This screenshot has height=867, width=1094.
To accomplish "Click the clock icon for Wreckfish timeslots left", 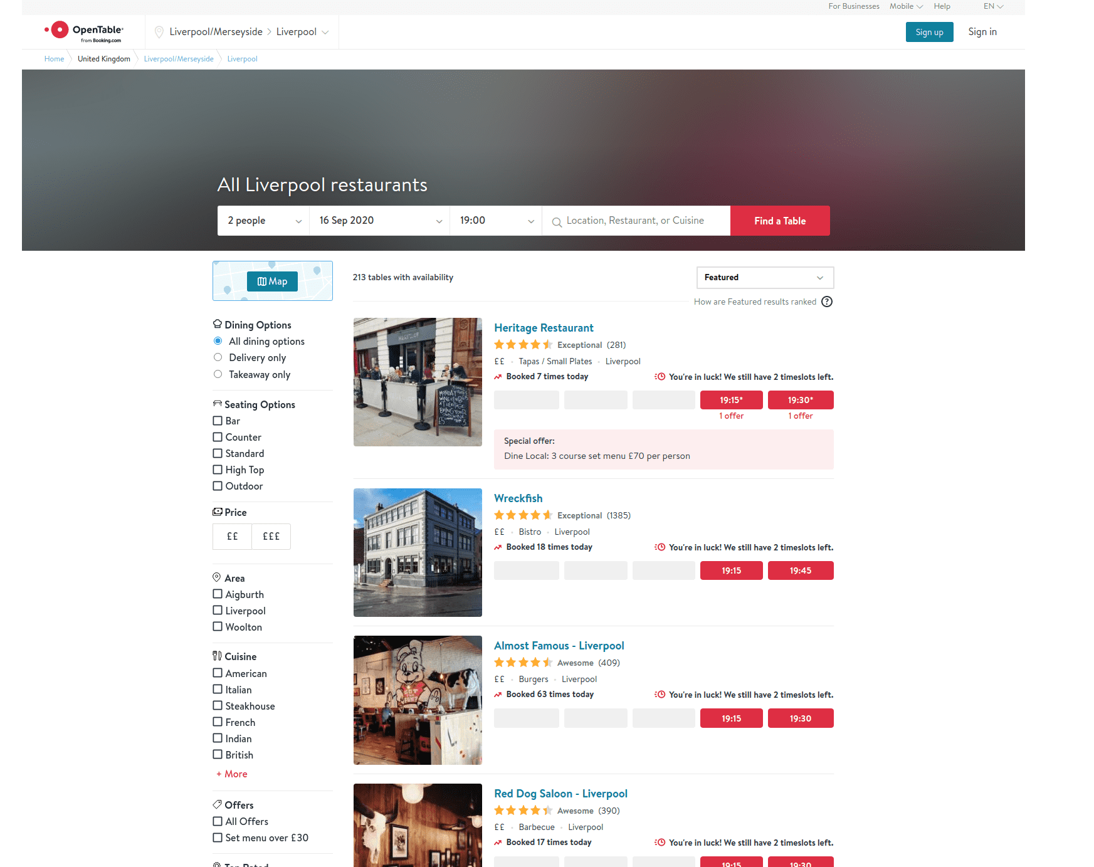I will (660, 547).
